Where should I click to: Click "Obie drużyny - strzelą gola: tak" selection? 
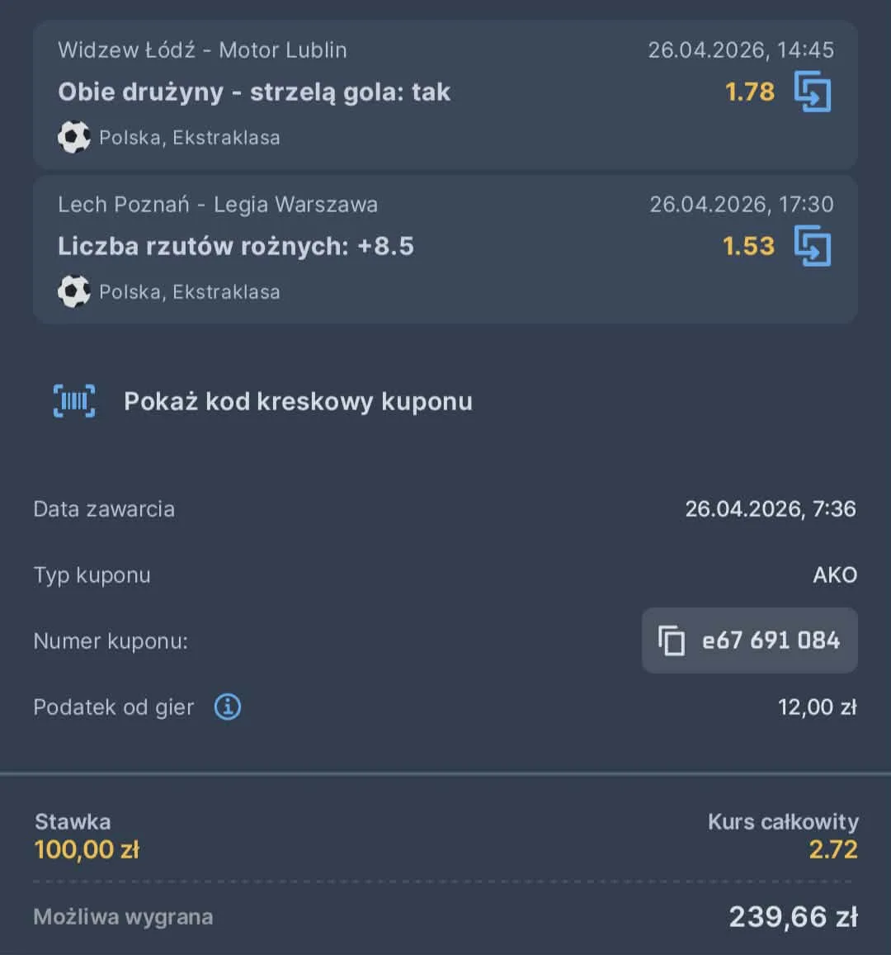point(254,92)
